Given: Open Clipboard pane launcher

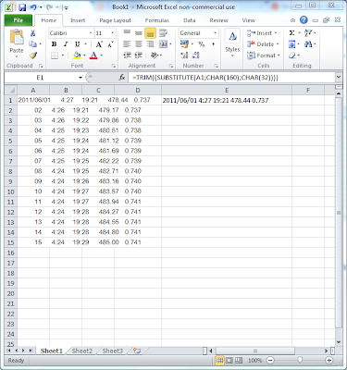Looking at the screenshot, I should pyautogui.click(x=41, y=66).
